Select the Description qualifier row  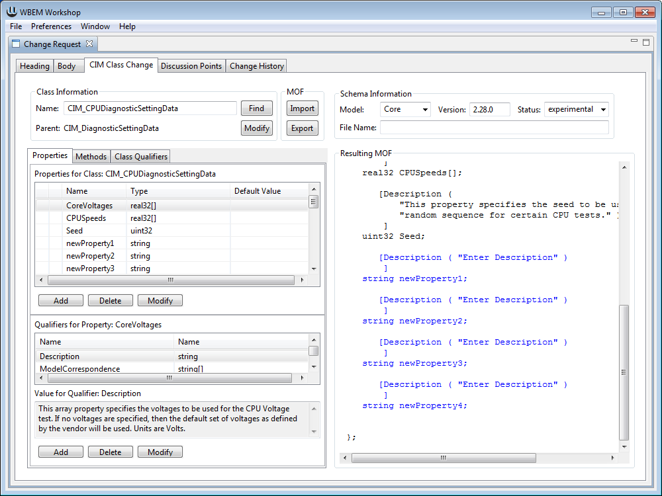(172, 356)
